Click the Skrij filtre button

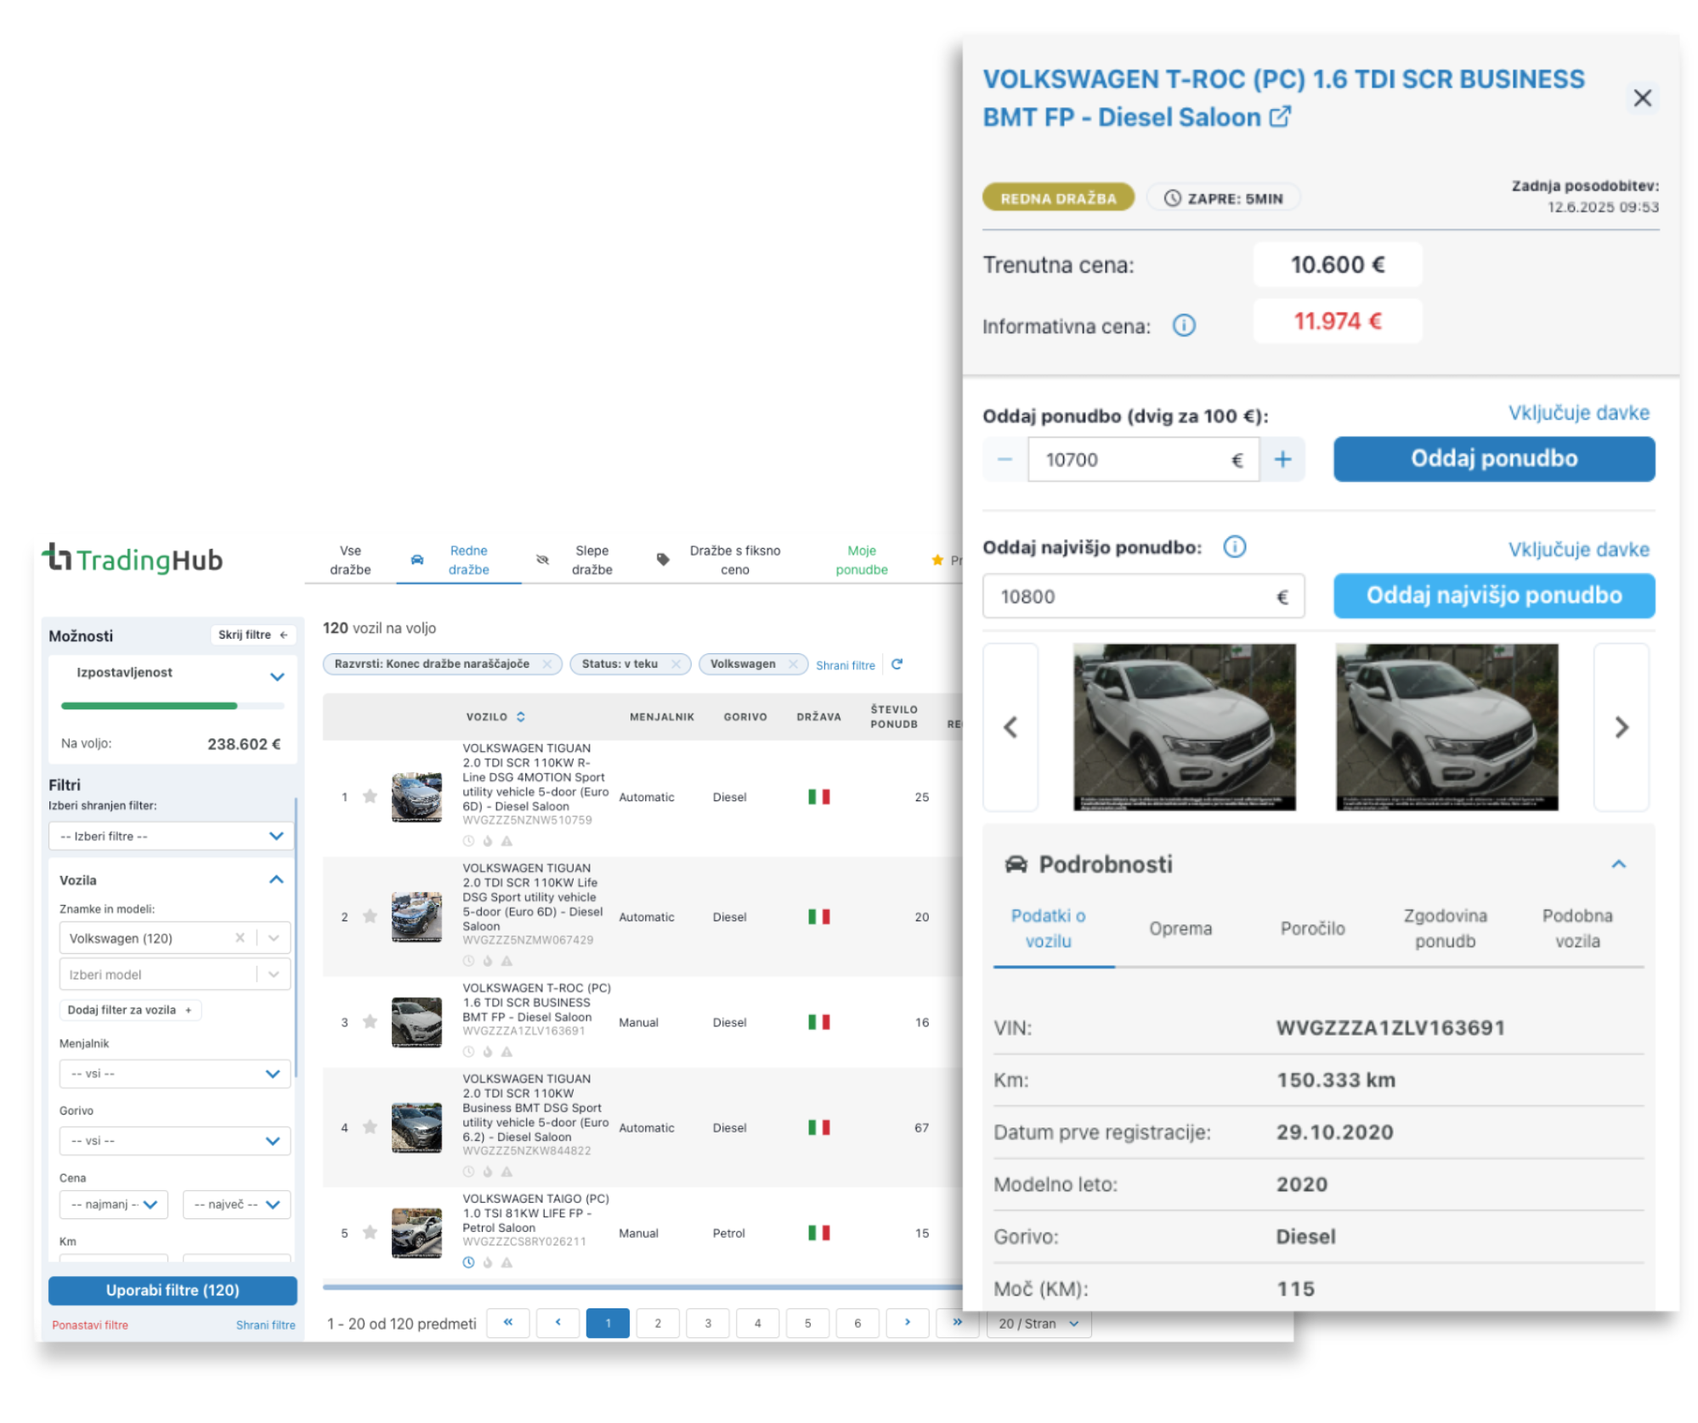pos(252,635)
